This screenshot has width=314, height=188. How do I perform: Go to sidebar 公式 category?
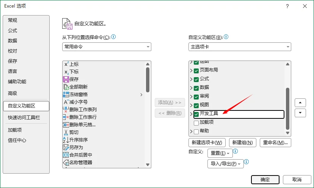tap(13, 31)
